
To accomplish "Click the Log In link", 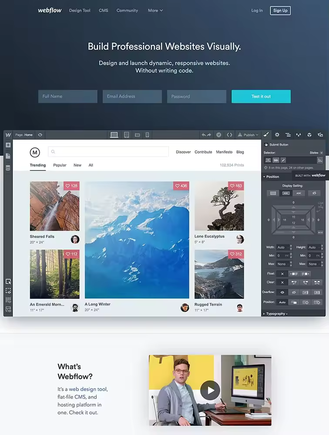I will (x=257, y=10).
